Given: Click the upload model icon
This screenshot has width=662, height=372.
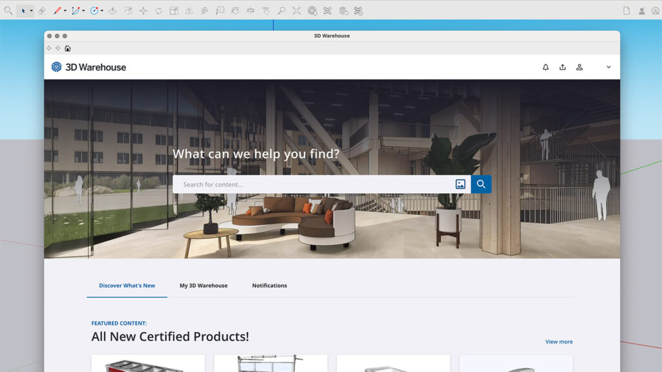Looking at the screenshot, I should 562,67.
